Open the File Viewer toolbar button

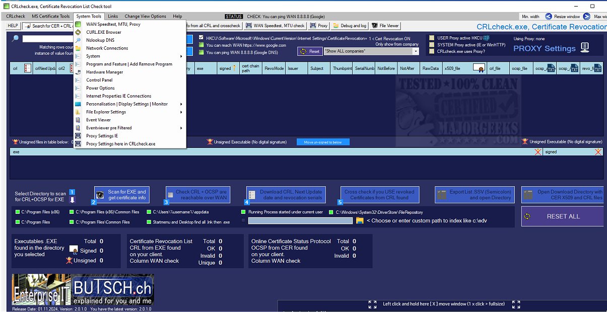(x=385, y=26)
